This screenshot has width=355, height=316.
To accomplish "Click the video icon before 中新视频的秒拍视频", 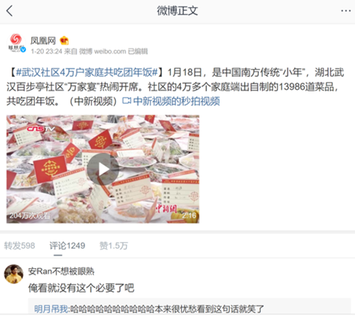I will (x=126, y=101).
